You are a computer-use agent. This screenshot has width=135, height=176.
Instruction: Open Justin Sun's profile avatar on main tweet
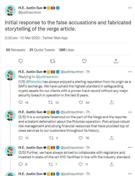tap(10, 10)
